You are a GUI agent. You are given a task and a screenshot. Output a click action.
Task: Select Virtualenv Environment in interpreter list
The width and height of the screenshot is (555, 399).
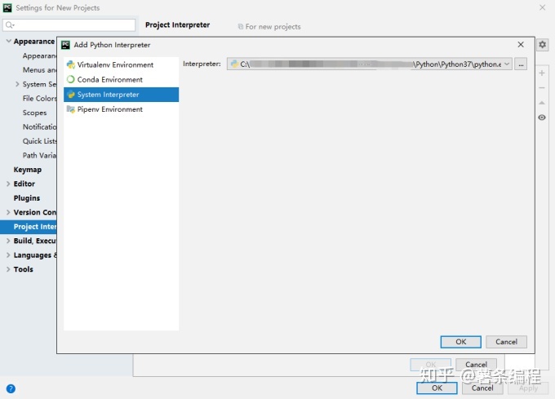(x=121, y=64)
